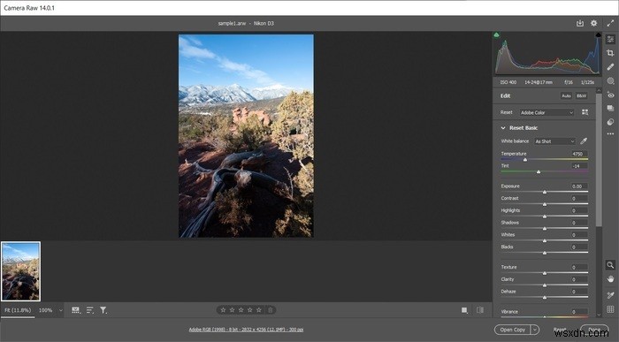Open the Adobe Color profile dropdown
Image resolution: width=619 pixels, height=342 pixels.
[x=546, y=112]
